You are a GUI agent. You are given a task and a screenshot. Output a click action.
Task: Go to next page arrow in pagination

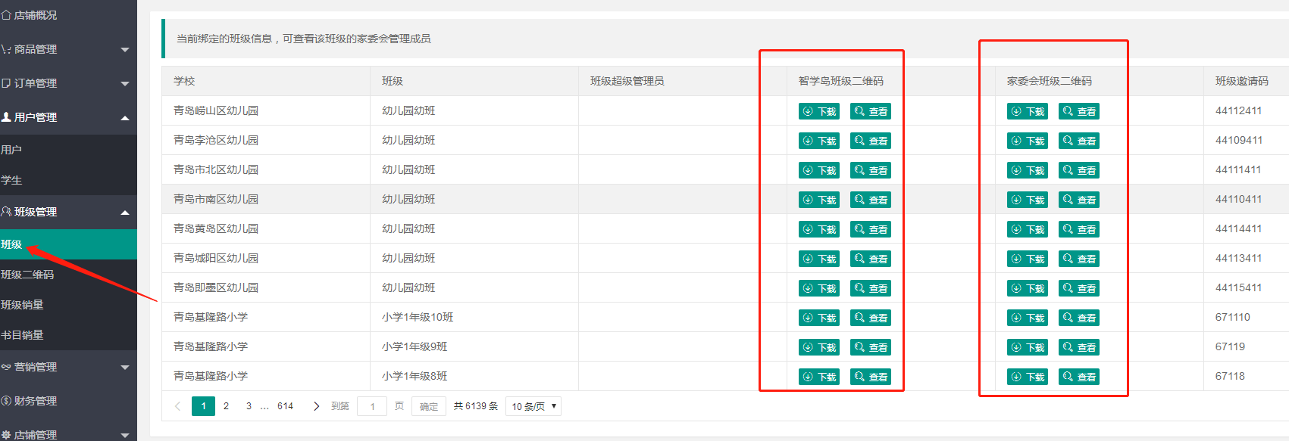(316, 406)
